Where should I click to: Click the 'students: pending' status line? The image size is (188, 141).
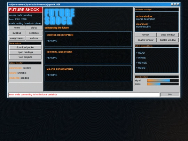[19, 78]
